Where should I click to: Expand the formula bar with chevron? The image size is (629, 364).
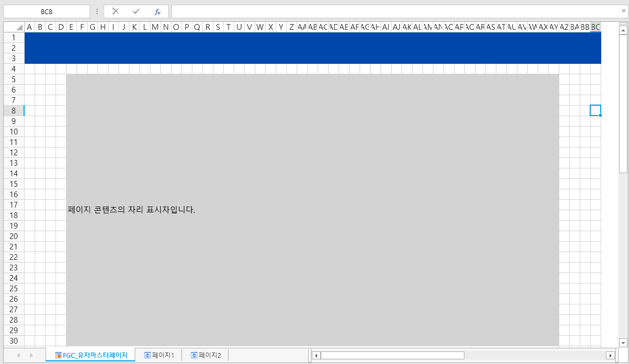click(623, 10)
